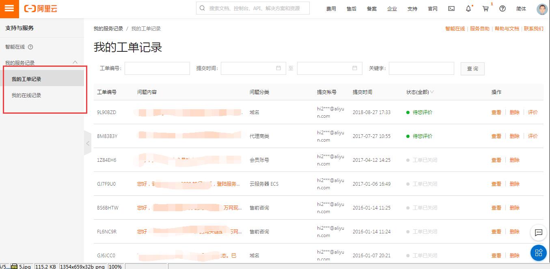Viewport: 550px width, 269px height.
Task: Open the notifications bell
Action: click(468, 8)
